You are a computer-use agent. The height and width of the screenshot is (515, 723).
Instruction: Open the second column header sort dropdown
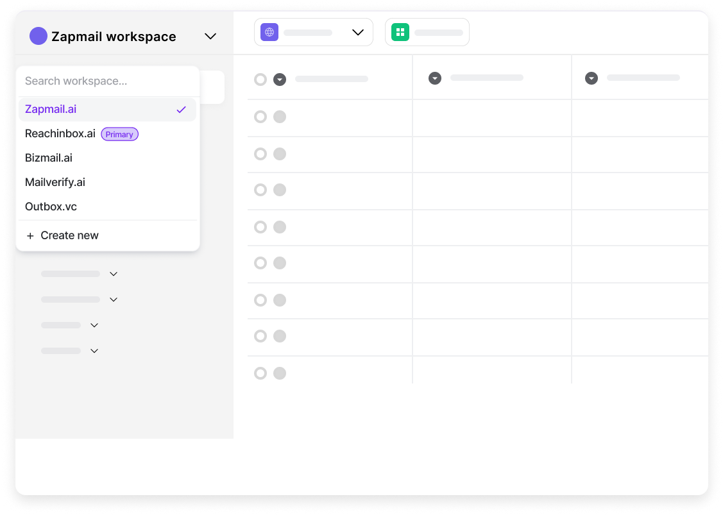[435, 78]
